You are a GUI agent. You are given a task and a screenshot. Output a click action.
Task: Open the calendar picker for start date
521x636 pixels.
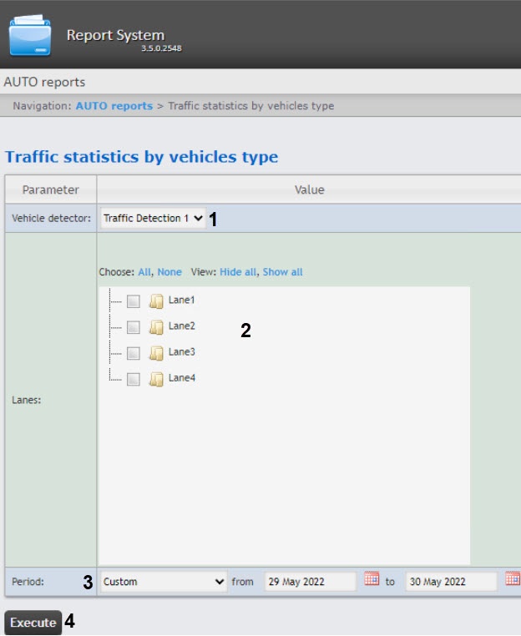(x=372, y=579)
